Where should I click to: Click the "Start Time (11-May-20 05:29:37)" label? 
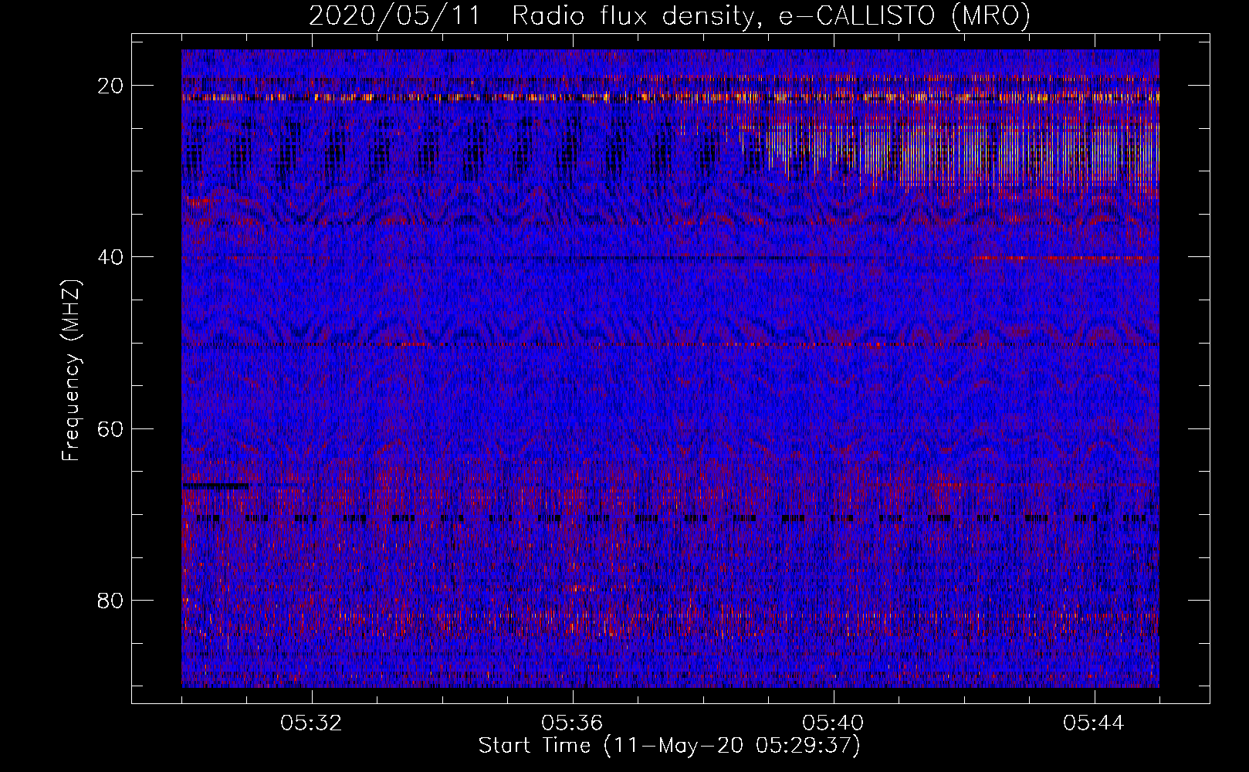click(669, 746)
